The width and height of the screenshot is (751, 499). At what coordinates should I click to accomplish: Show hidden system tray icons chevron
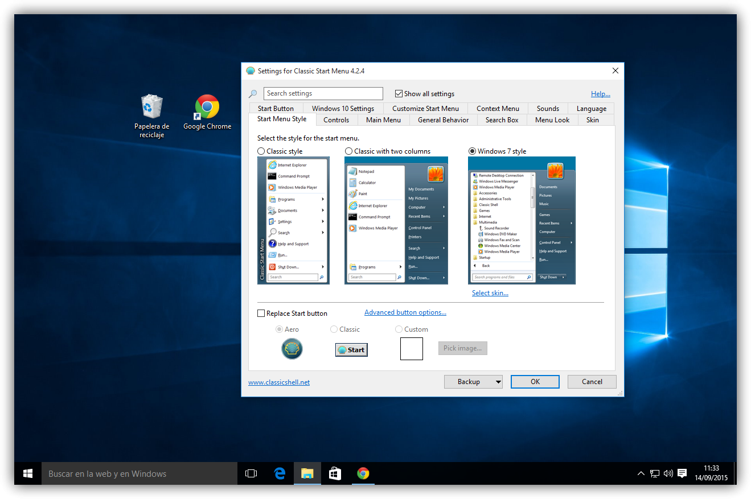(641, 473)
